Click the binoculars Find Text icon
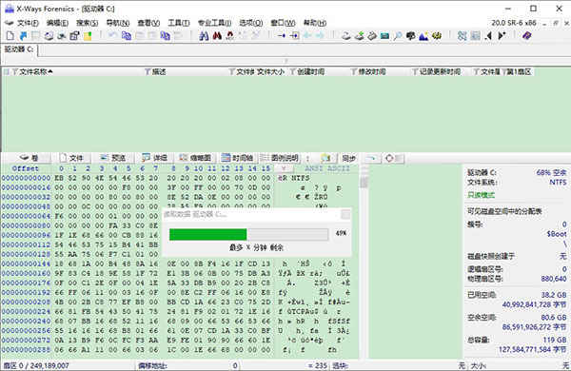The height and width of the screenshot is (371, 571). 204,36
